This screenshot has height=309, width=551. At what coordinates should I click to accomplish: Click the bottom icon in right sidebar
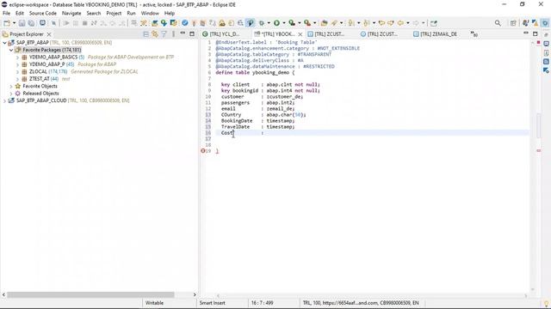point(546,70)
